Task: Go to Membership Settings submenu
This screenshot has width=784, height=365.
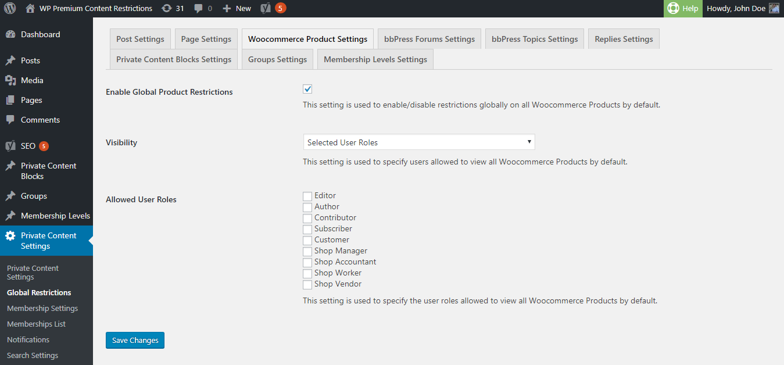Action: point(42,309)
